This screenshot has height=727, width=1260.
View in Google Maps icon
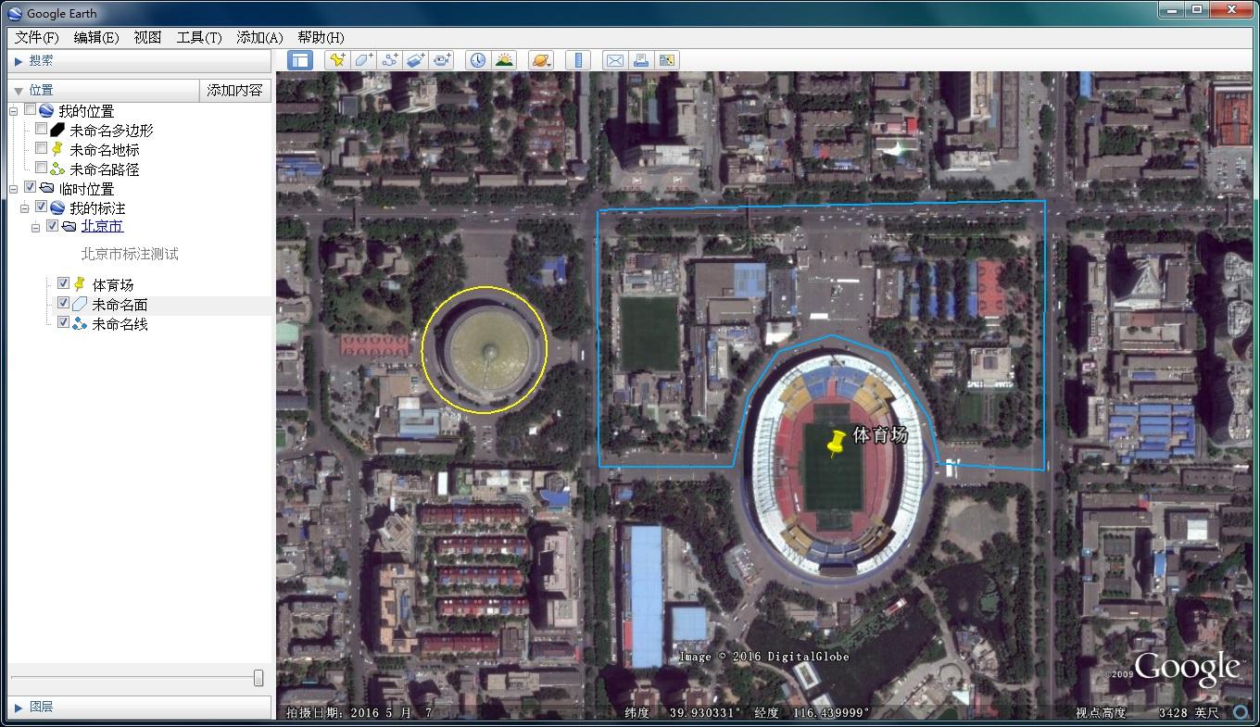[x=666, y=60]
